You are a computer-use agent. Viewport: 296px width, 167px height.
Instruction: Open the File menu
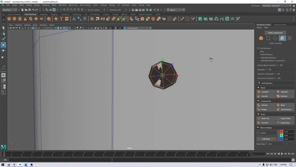(3, 5)
